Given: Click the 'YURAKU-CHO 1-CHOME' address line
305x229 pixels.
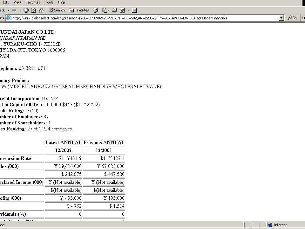Looking at the screenshot, I should [x=32, y=44].
